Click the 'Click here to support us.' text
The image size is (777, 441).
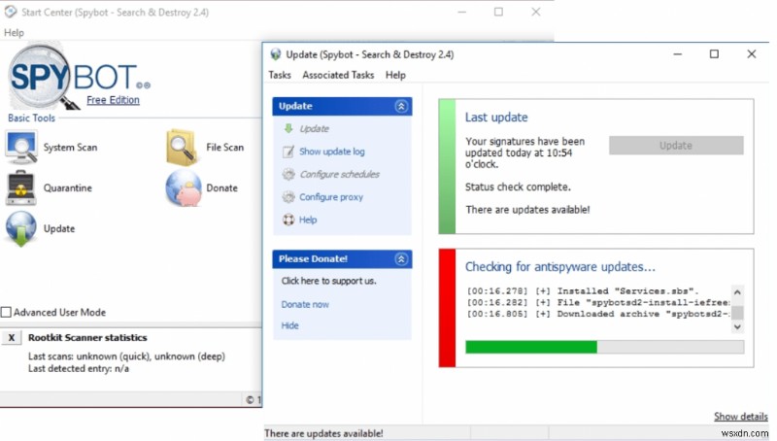[x=328, y=281]
